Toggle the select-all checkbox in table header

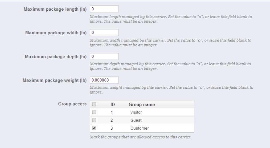[94, 104]
